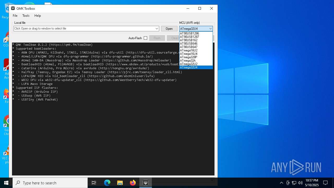Show hidden system tray icons
This screenshot has height=188, width=334.
pos(281,183)
